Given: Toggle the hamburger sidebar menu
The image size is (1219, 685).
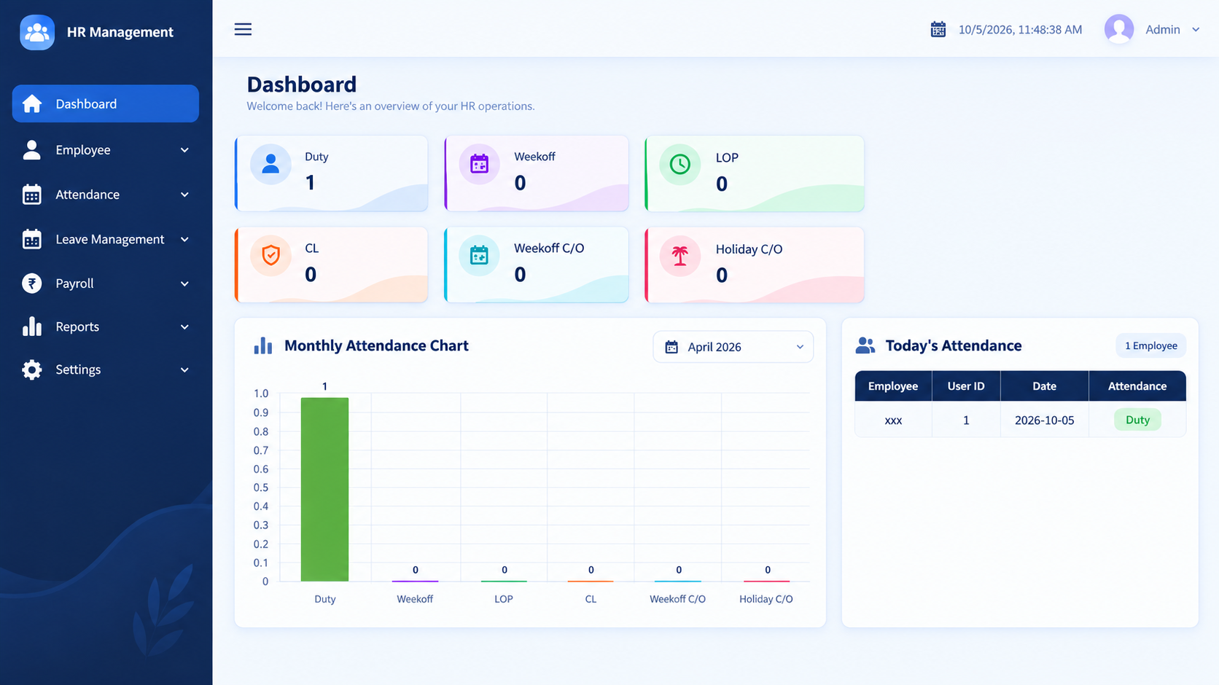Looking at the screenshot, I should pos(243,29).
